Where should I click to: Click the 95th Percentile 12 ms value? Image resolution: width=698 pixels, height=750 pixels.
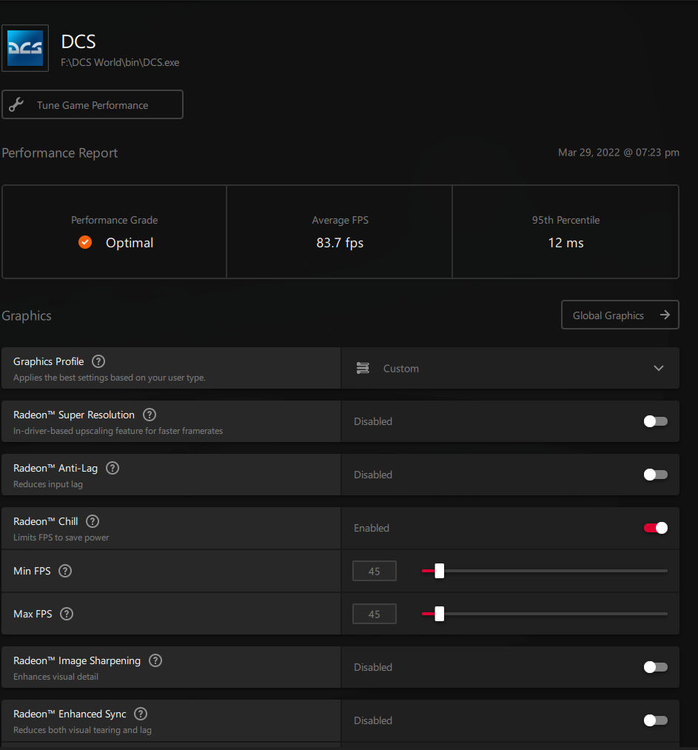[x=566, y=243]
